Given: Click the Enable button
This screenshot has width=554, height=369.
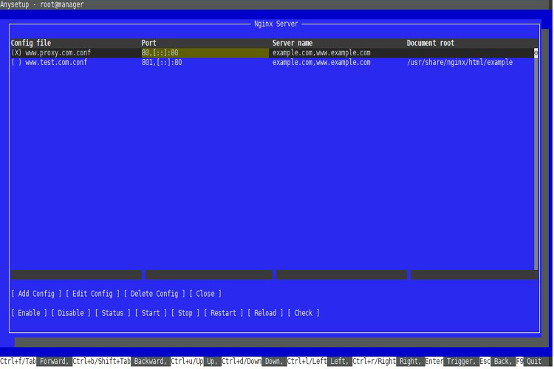Looking at the screenshot, I should tap(29, 313).
